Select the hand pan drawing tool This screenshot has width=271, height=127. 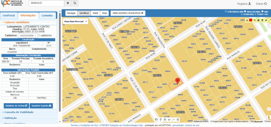pos(156,120)
